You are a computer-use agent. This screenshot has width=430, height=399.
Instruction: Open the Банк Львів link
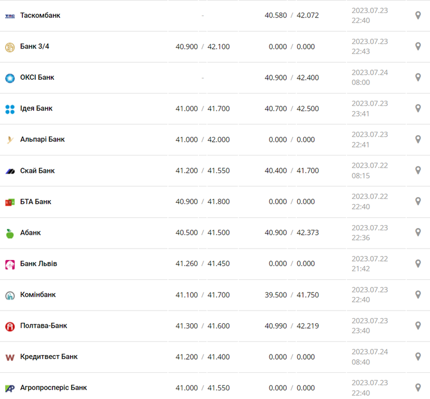point(39,264)
